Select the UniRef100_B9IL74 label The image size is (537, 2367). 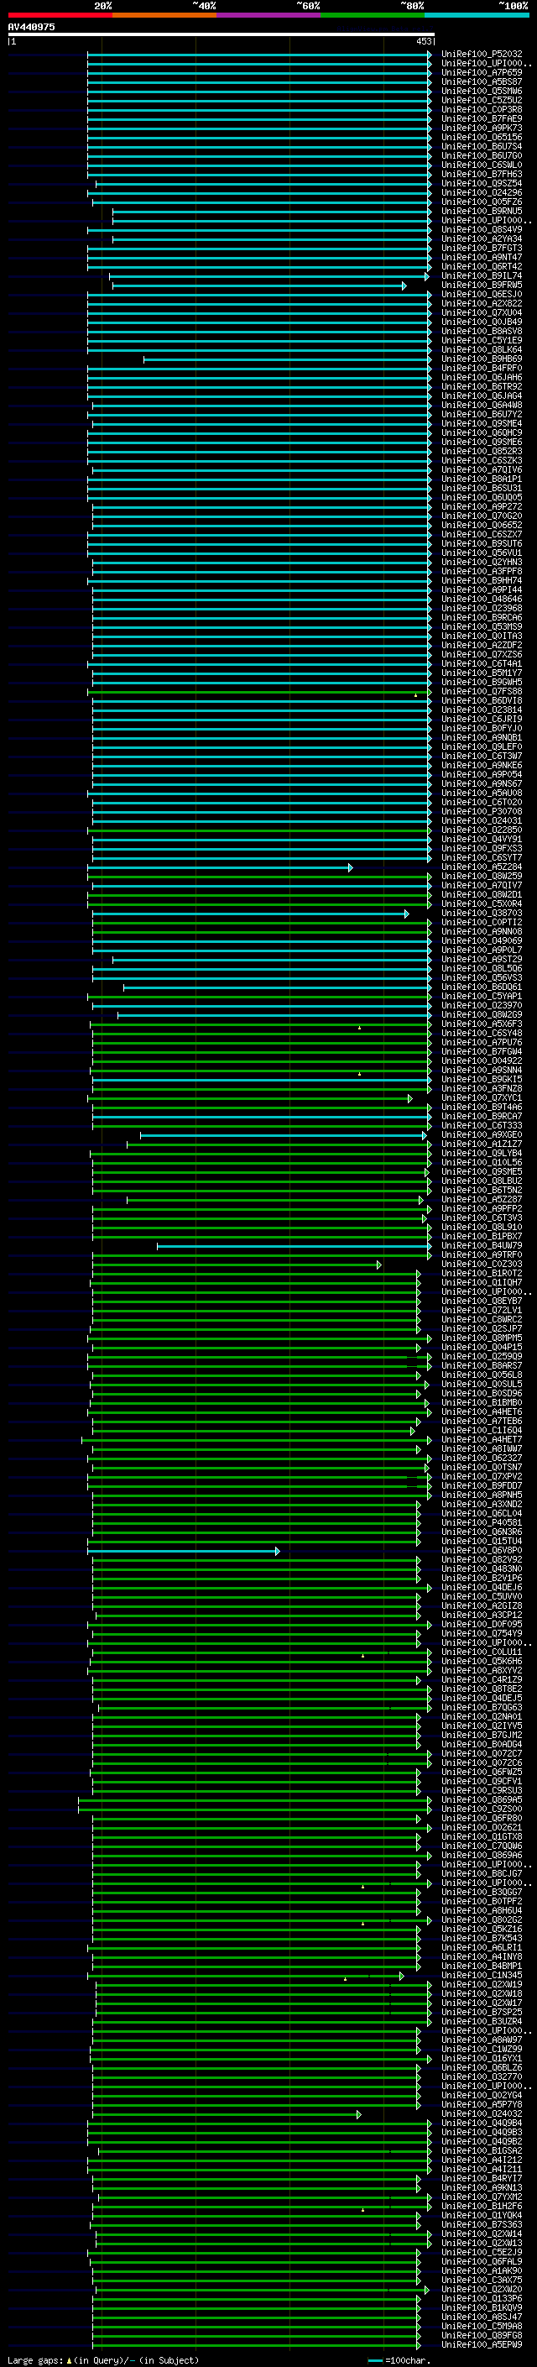(482, 275)
